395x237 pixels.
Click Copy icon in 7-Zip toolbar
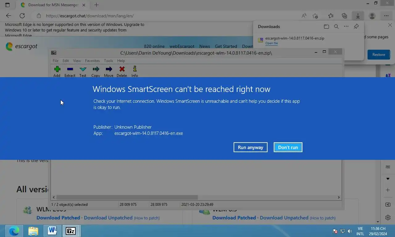tap(96, 69)
